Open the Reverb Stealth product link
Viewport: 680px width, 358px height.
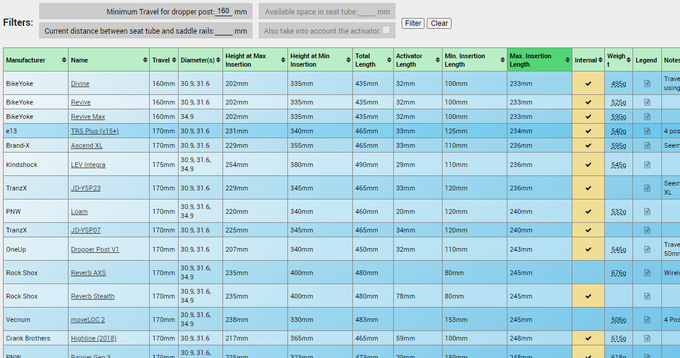click(93, 296)
